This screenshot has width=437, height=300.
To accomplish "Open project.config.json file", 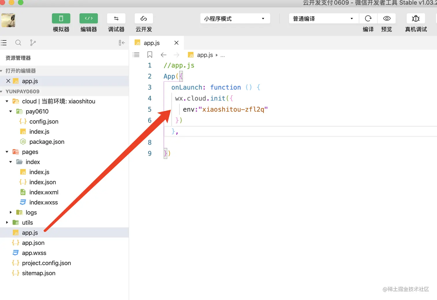I will 46,263.
